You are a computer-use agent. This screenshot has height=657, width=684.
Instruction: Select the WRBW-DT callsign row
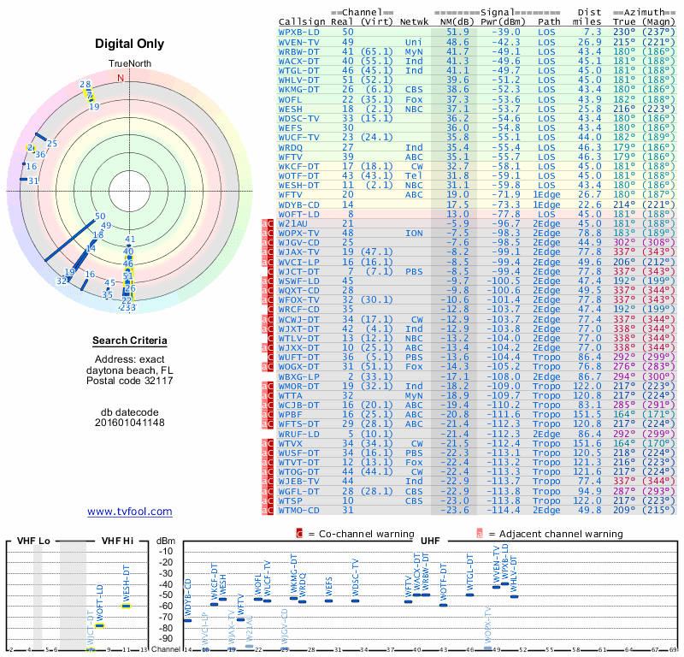[477, 51]
